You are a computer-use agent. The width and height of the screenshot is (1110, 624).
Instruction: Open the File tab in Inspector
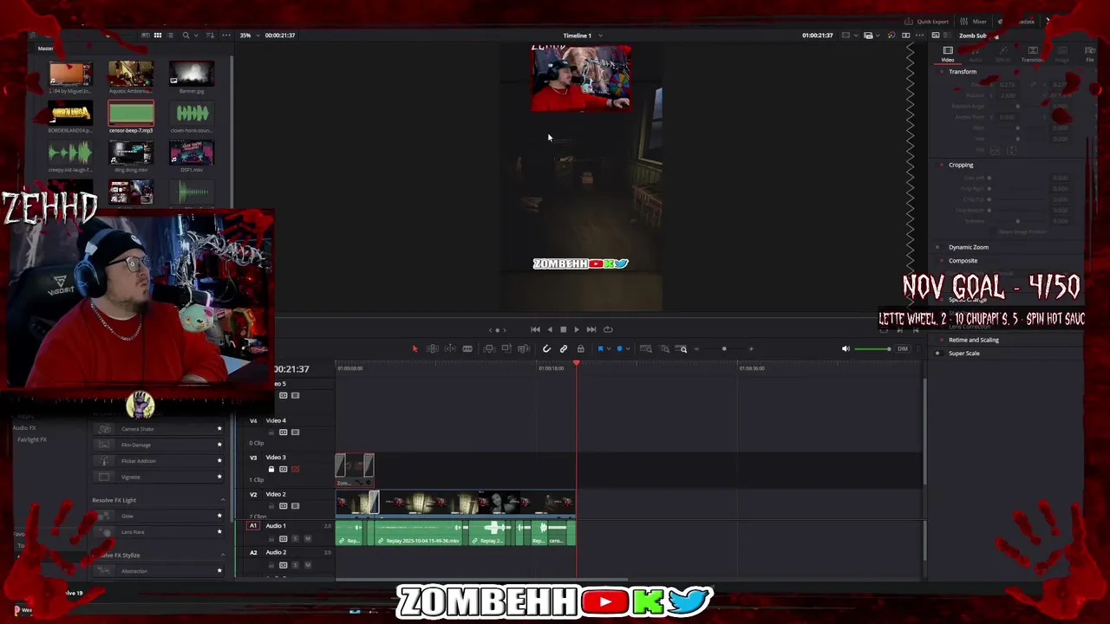click(x=1090, y=54)
